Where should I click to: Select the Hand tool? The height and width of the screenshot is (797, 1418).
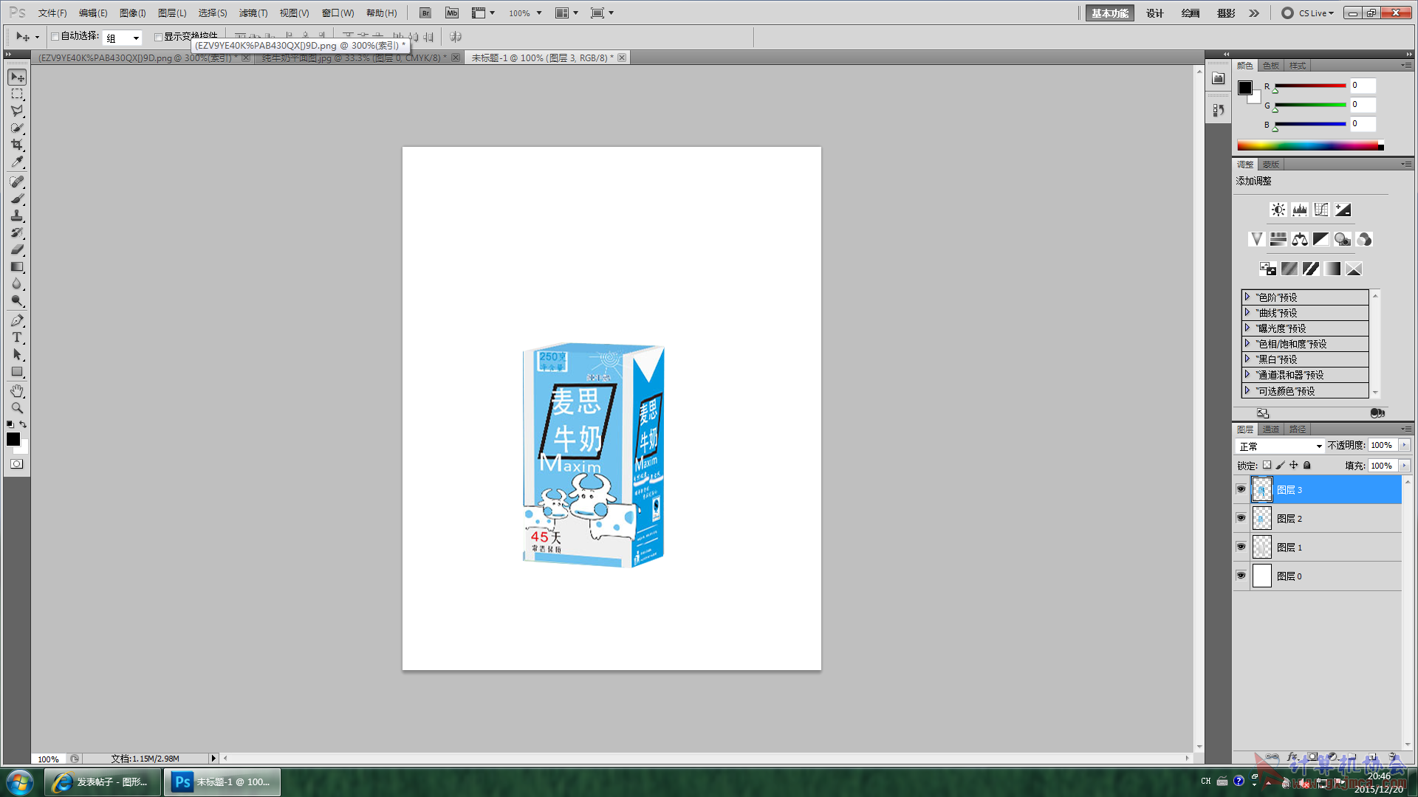click(x=17, y=391)
